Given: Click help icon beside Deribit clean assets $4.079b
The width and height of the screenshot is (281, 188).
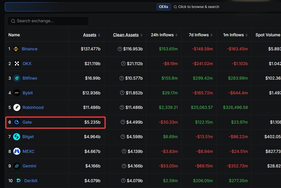Looking at the screenshot, I should [123, 181].
